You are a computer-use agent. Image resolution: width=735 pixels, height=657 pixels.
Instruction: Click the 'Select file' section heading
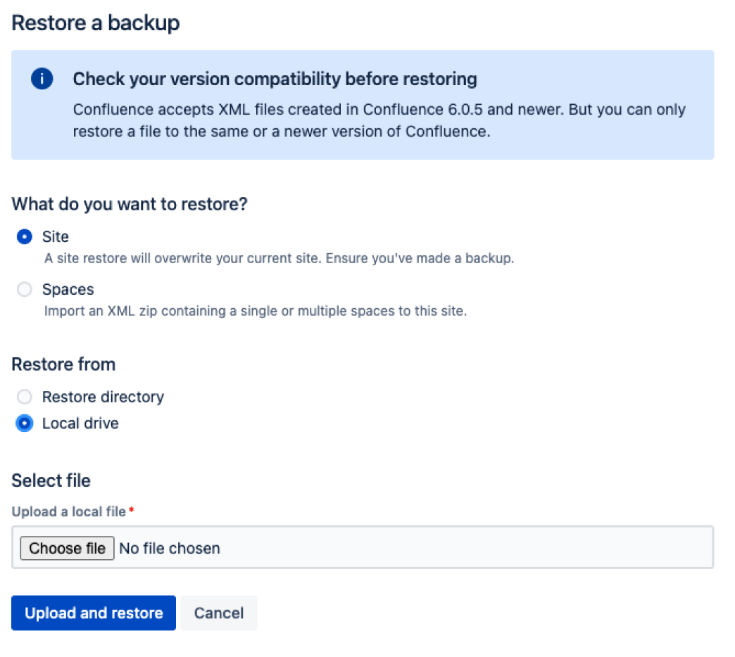[51, 480]
